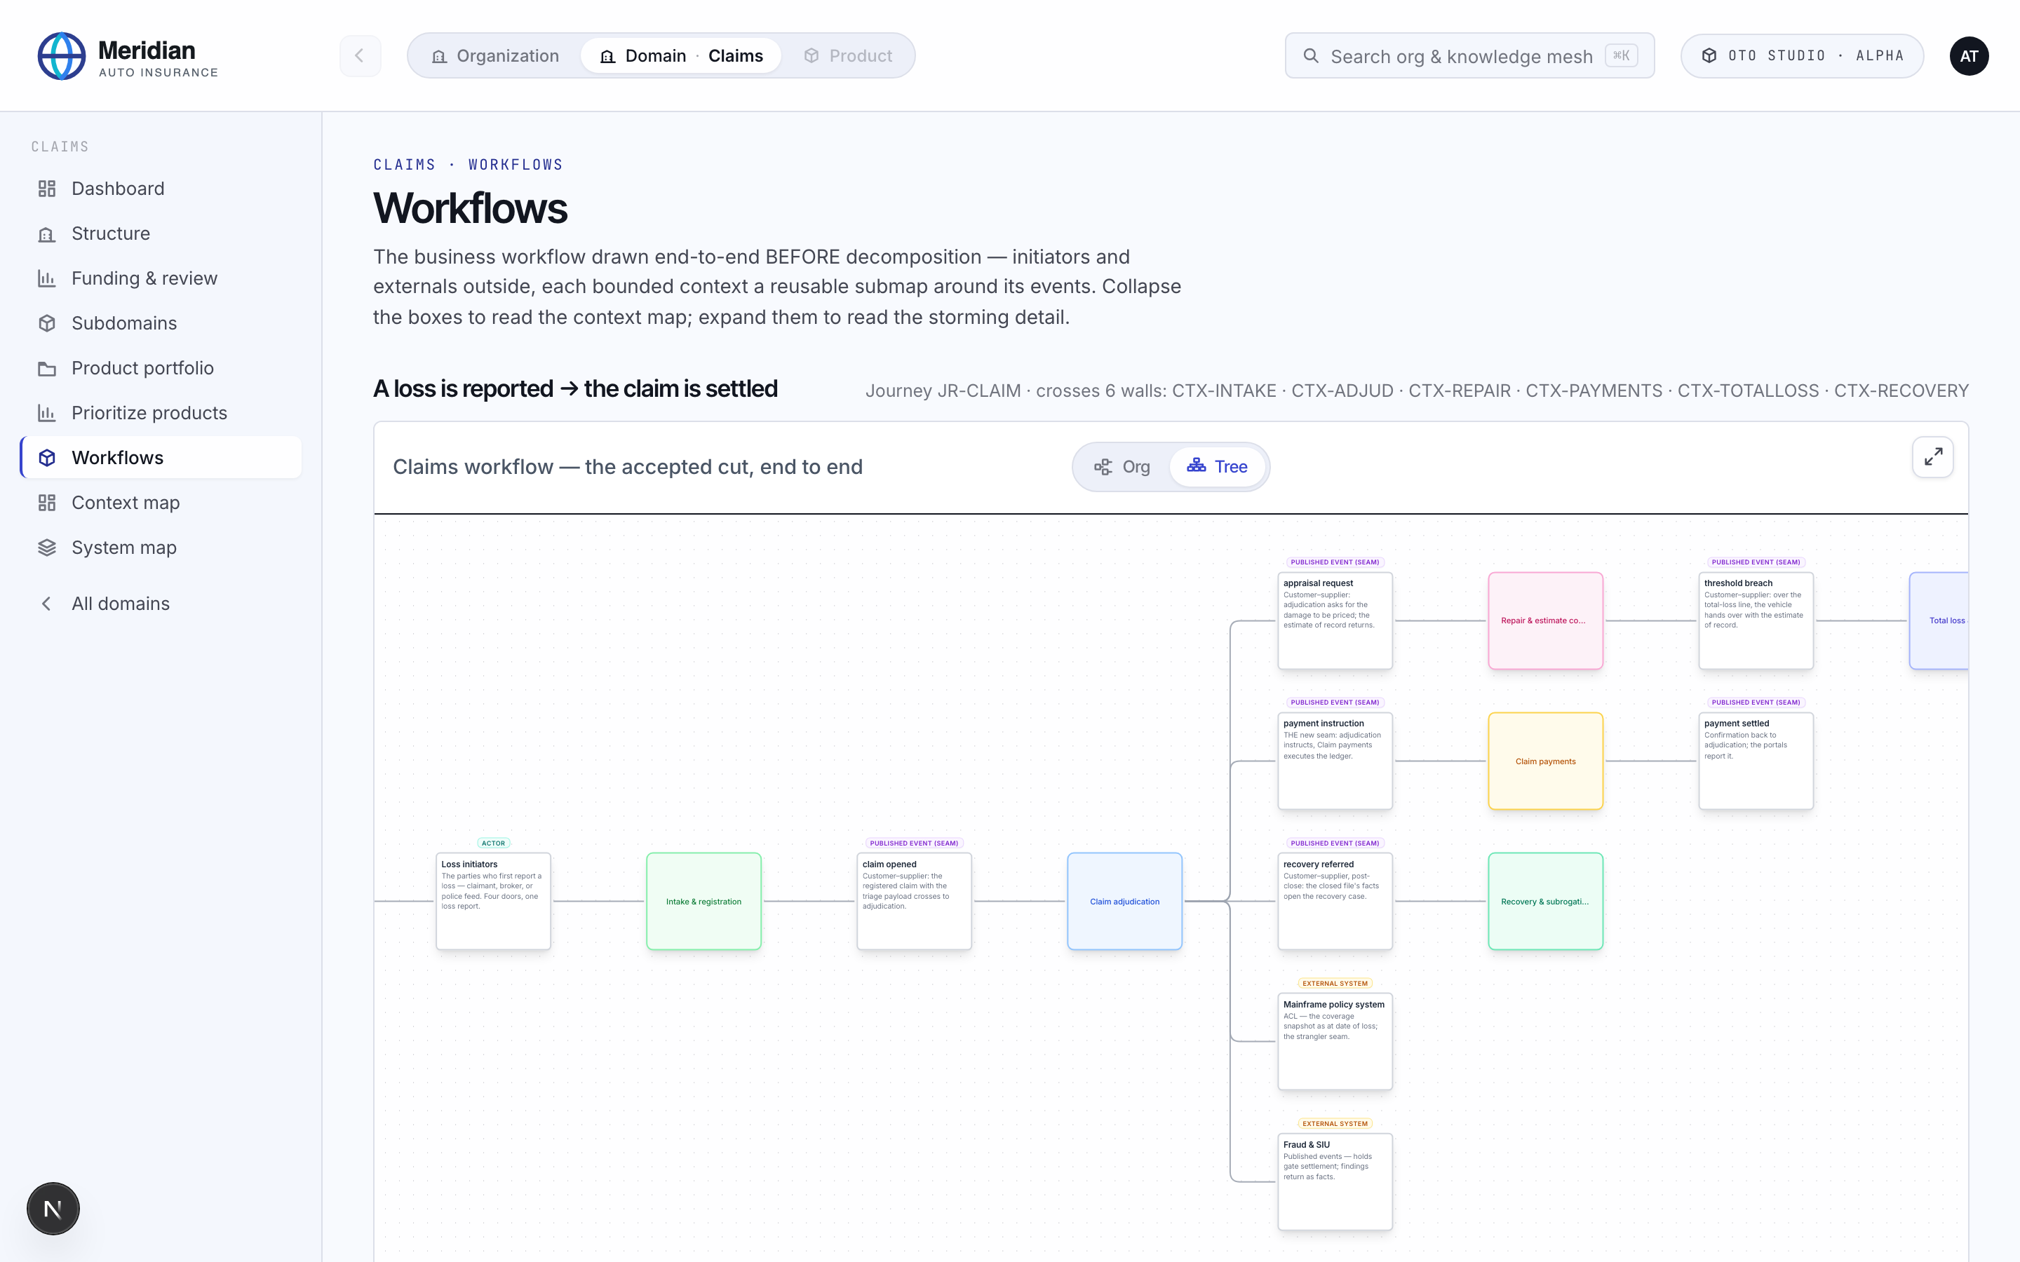Click the search magnifier icon
This screenshot has height=1262, width=2020.
coord(1312,56)
